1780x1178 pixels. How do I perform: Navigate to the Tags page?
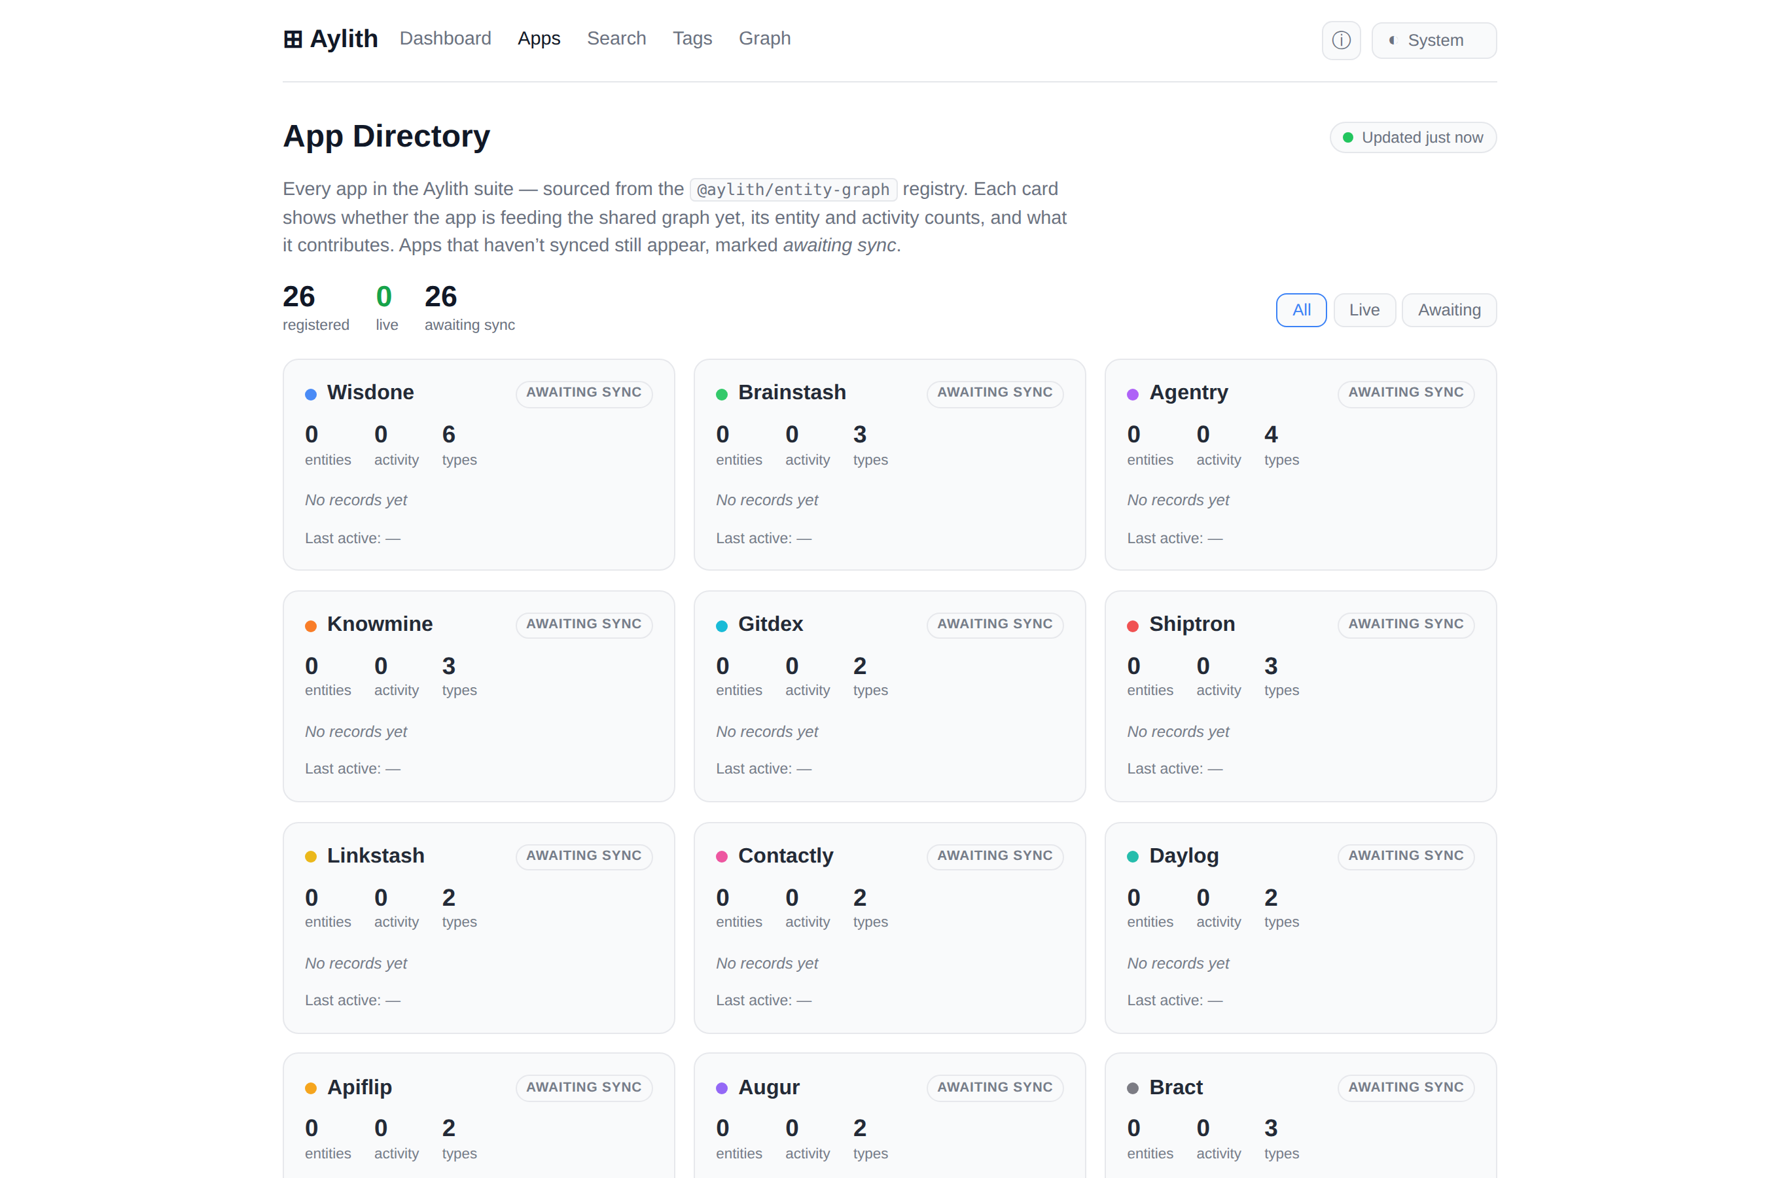[692, 39]
